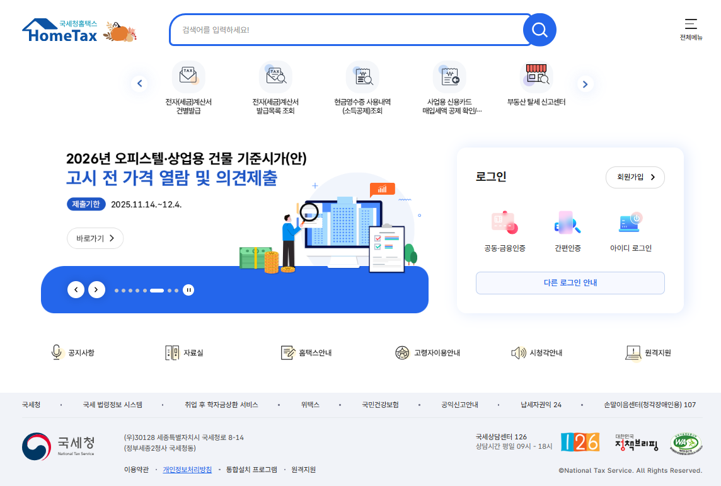
Task: Click the 회원가입 button
Action: pyautogui.click(x=635, y=177)
